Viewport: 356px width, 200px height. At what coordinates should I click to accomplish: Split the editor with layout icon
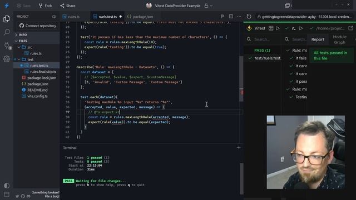click(231, 16)
